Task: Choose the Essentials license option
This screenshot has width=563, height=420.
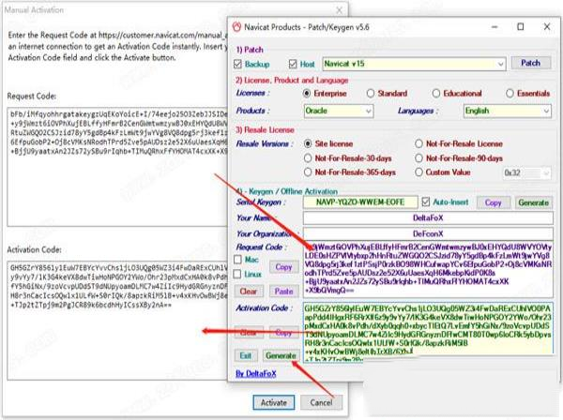Action: (510, 94)
